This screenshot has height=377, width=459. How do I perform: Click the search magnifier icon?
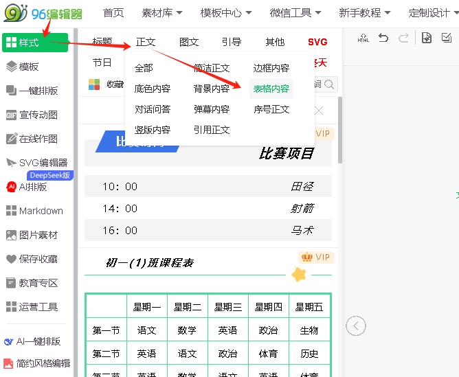[x=329, y=84]
